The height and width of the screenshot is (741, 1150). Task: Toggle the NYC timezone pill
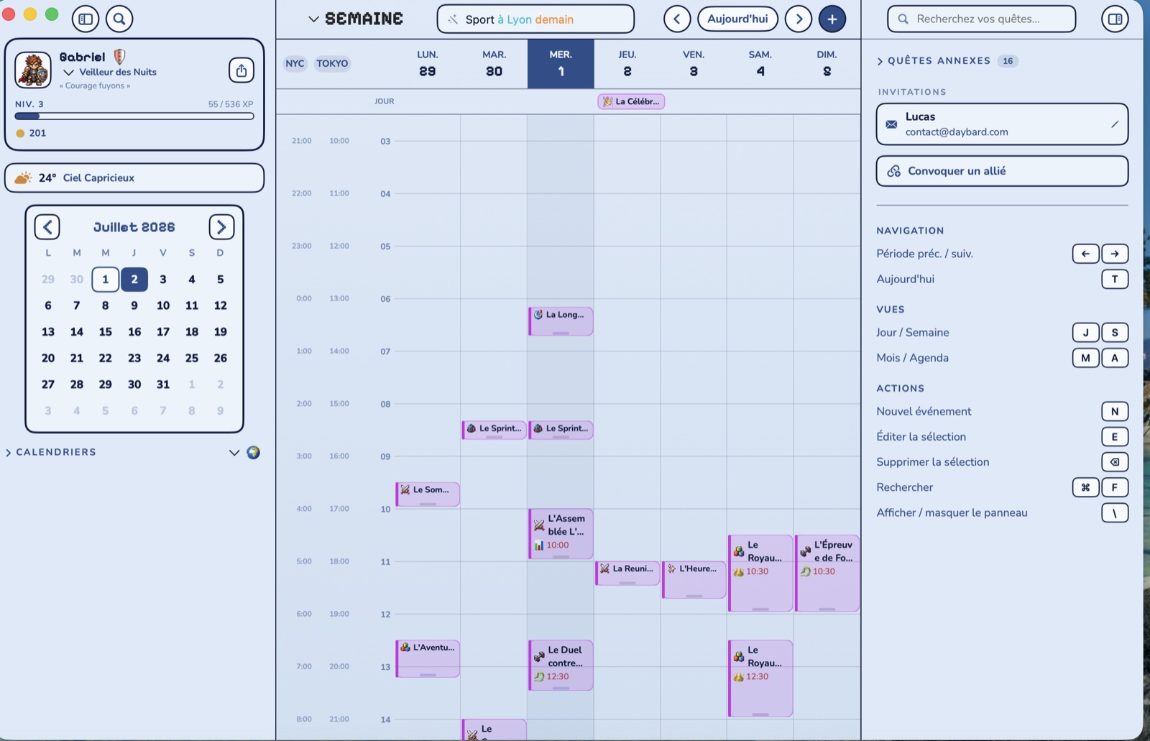(x=295, y=63)
